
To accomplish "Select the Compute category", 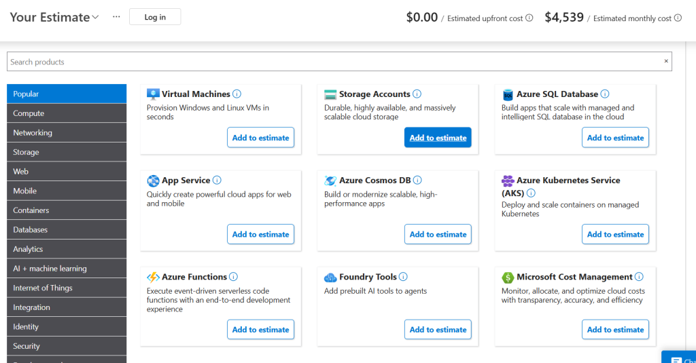I will click(x=67, y=113).
